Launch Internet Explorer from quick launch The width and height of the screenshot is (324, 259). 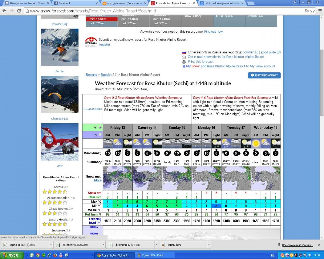point(49,255)
